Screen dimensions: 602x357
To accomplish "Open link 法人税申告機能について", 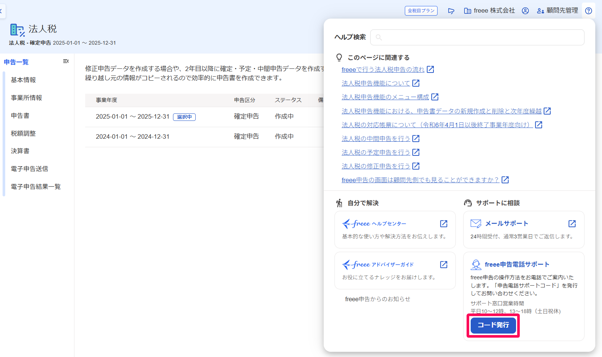I will [x=376, y=83].
